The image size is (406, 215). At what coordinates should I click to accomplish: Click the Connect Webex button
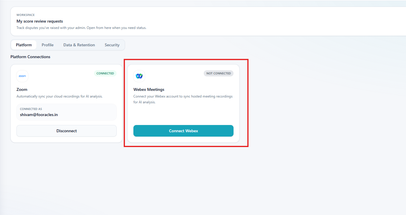click(x=183, y=131)
